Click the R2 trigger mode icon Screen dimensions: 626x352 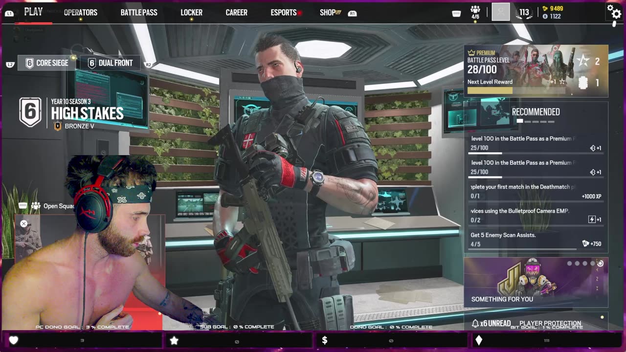(148, 65)
